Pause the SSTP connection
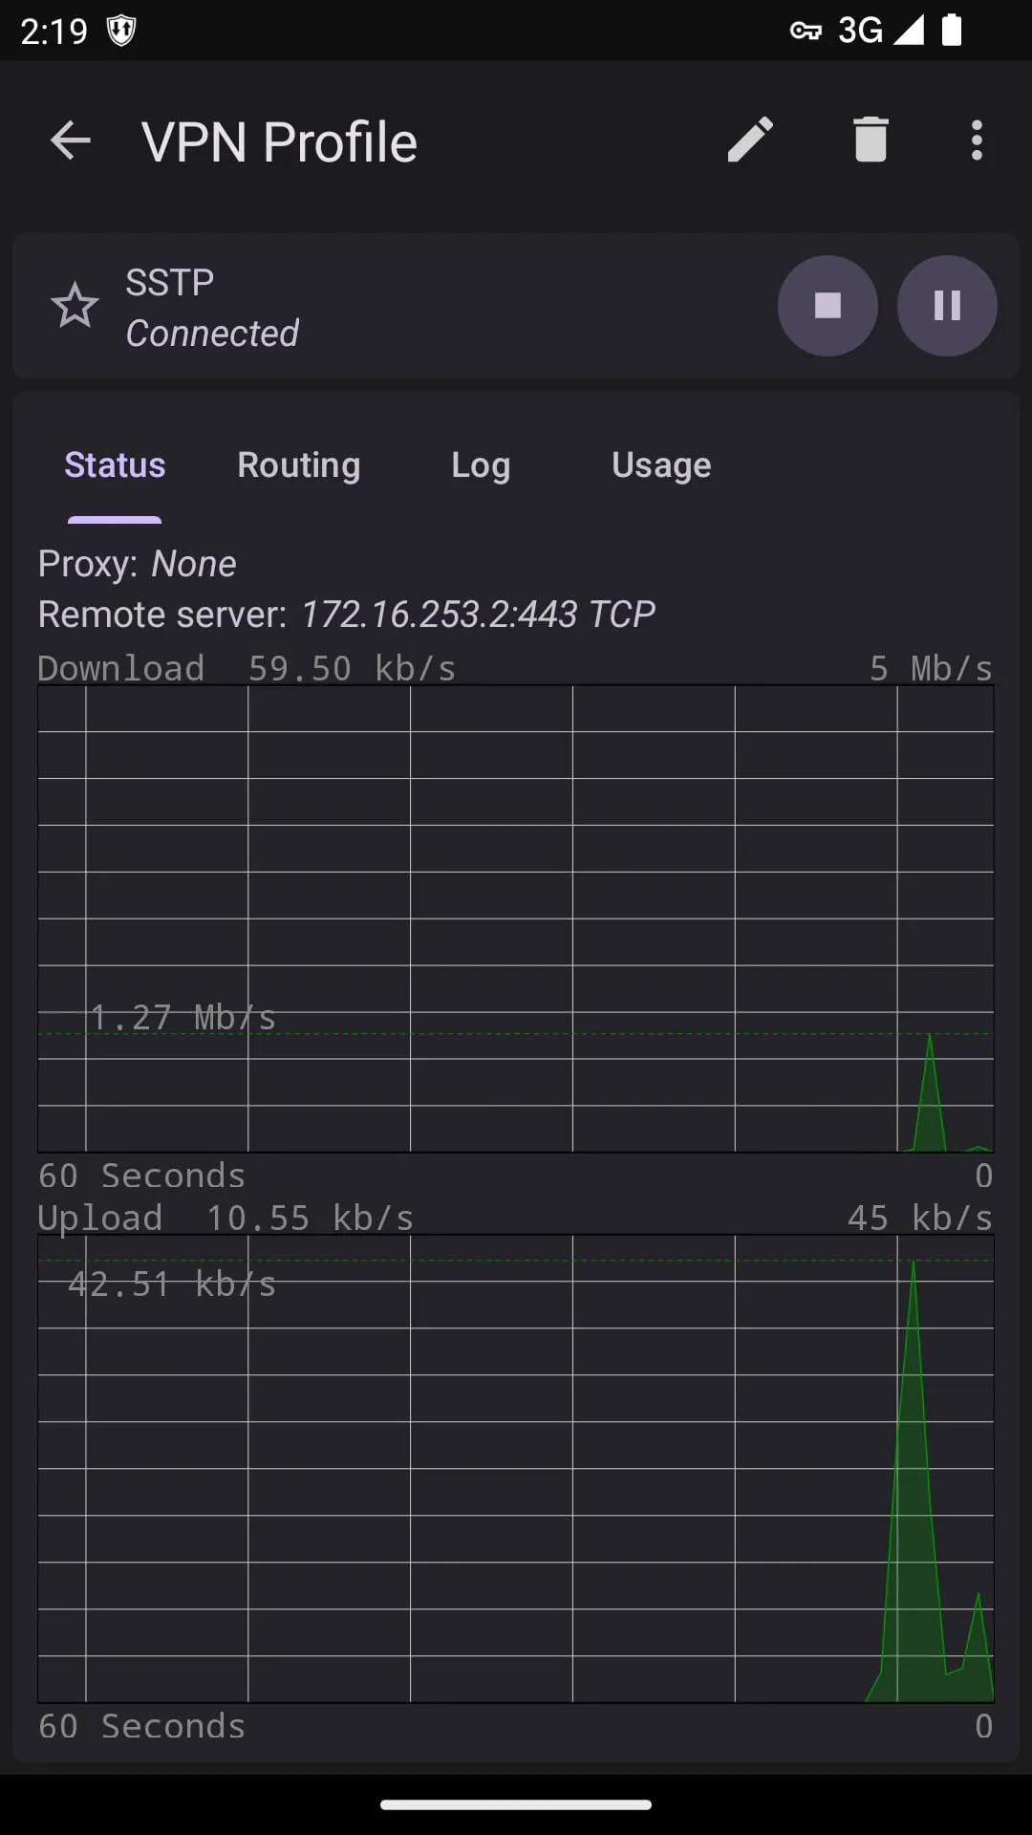 (x=946, y=306)
